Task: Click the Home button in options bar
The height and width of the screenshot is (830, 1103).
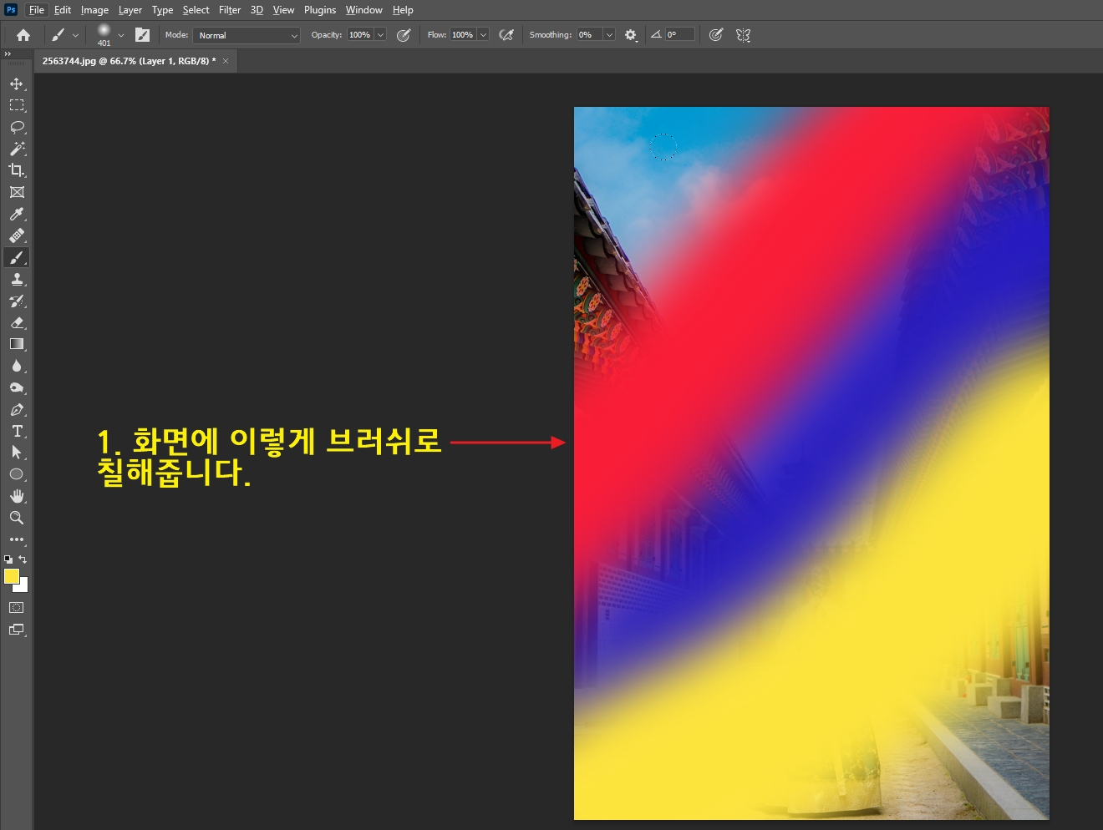Action: click(x=23, y=35)
